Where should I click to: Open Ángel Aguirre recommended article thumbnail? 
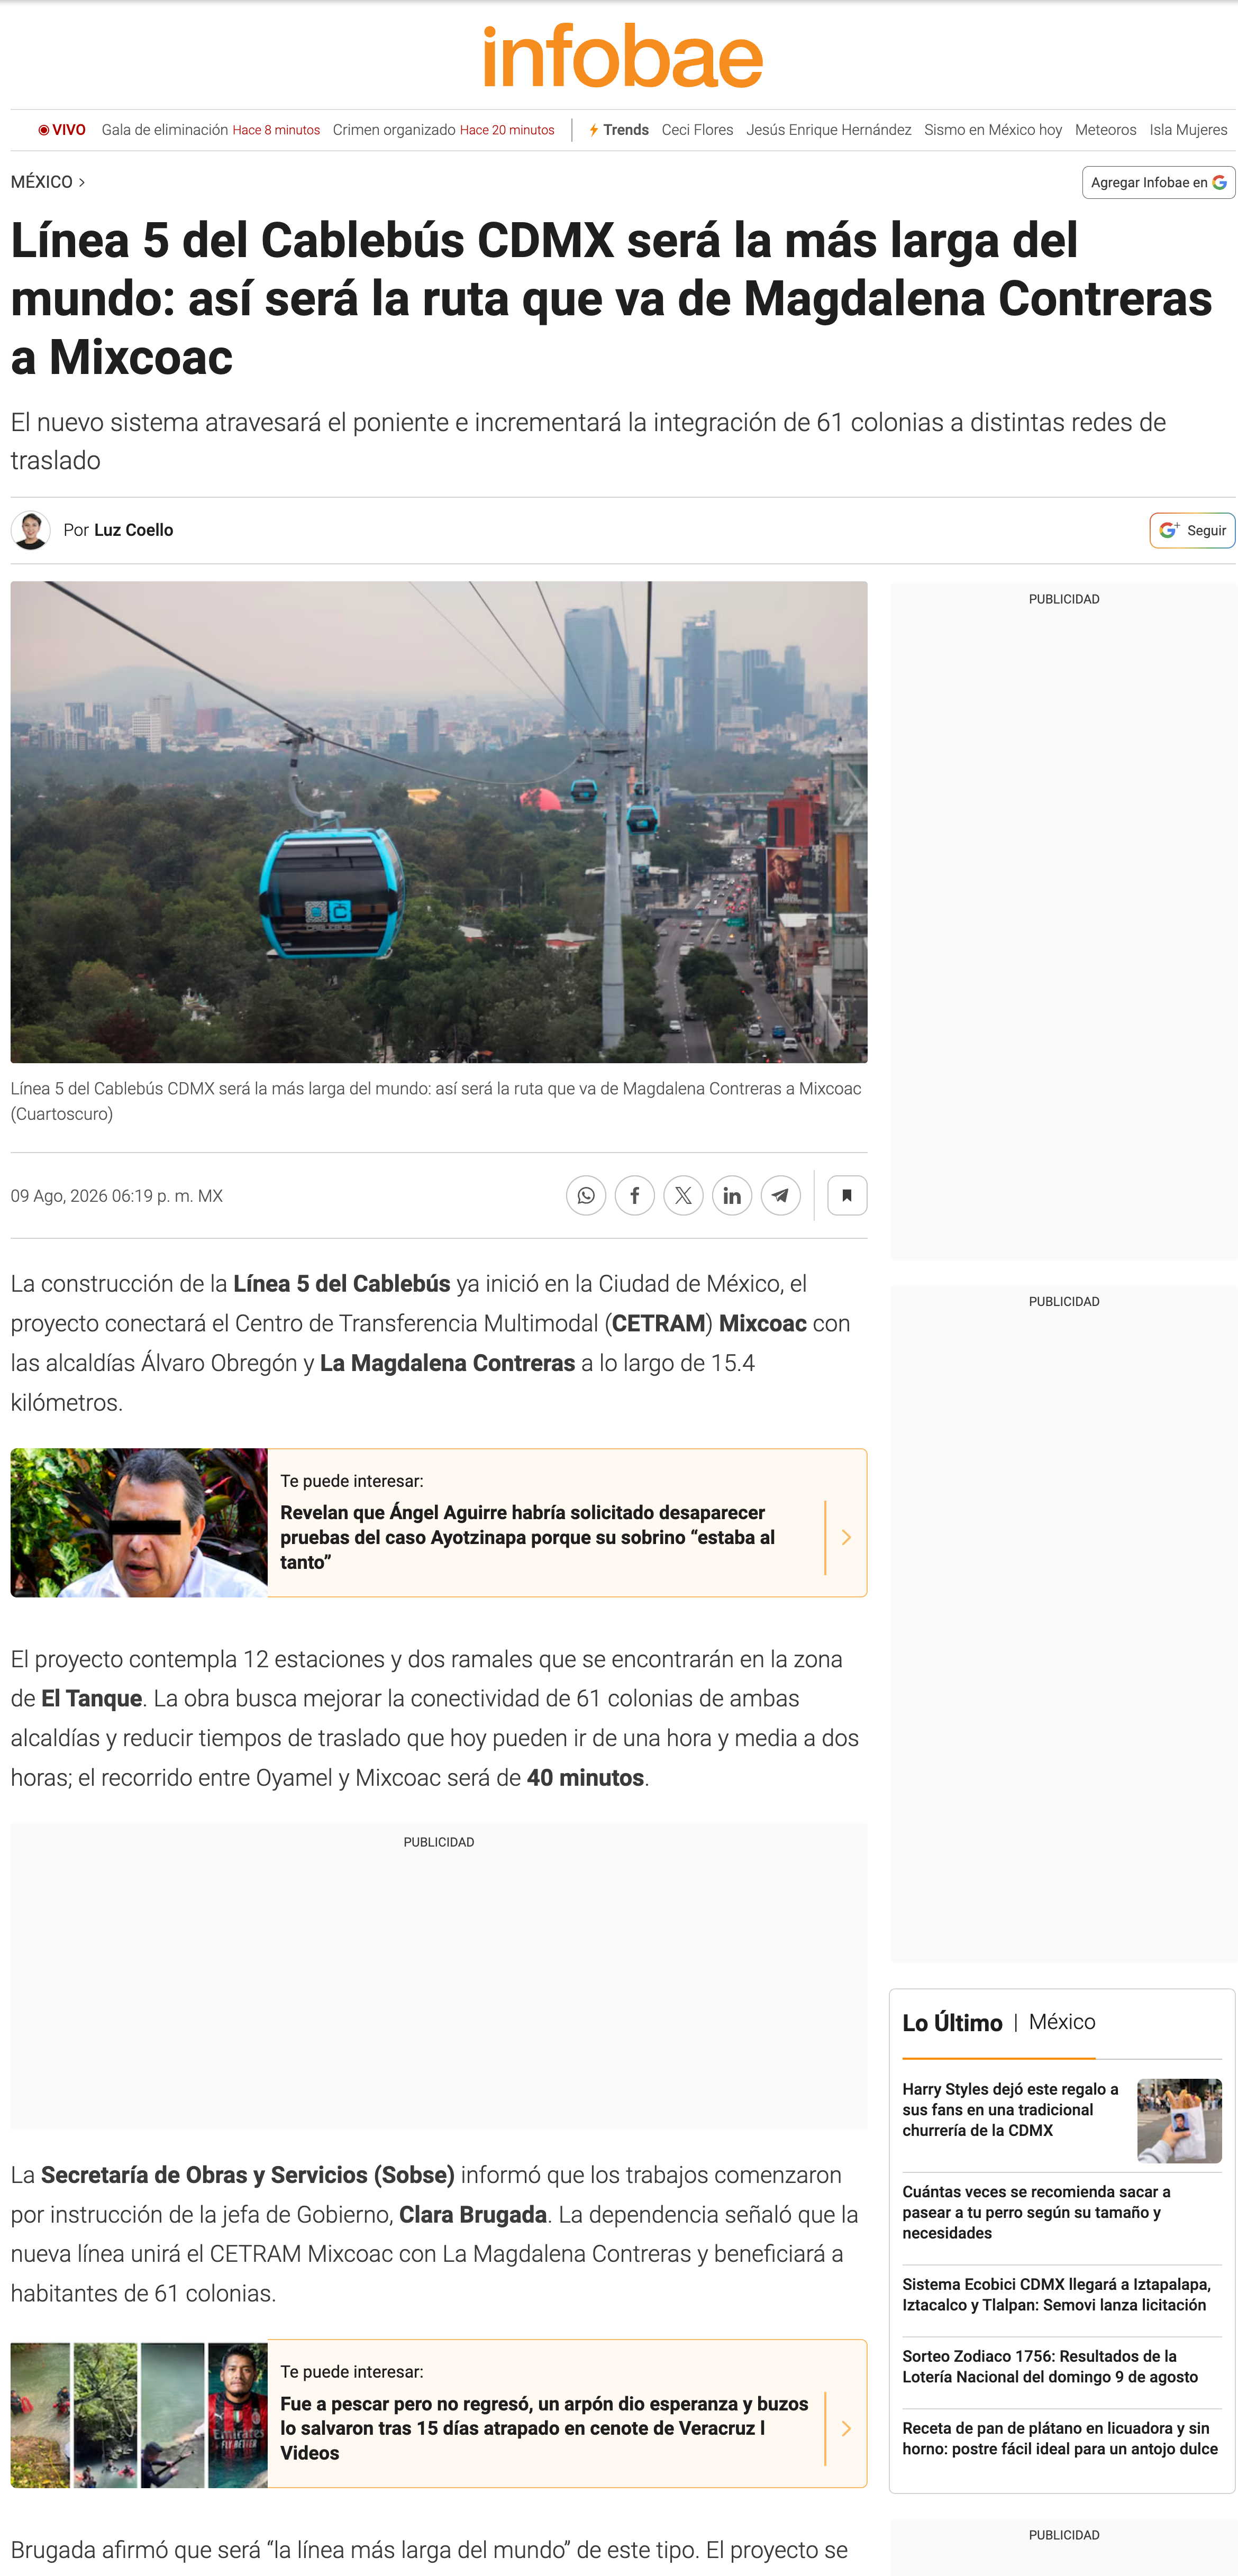(139, 1522)
